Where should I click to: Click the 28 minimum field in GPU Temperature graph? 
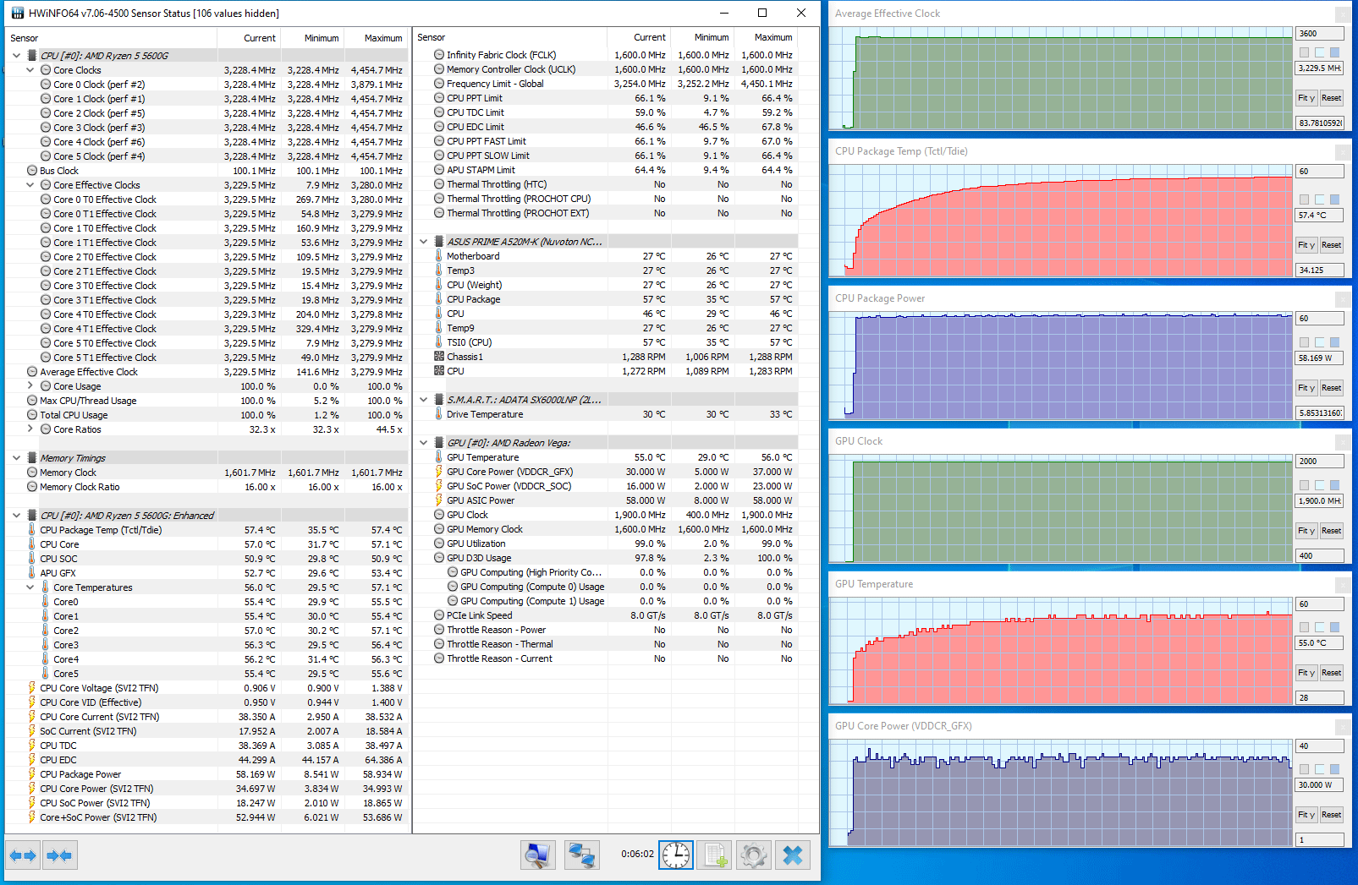point(1320,698)
